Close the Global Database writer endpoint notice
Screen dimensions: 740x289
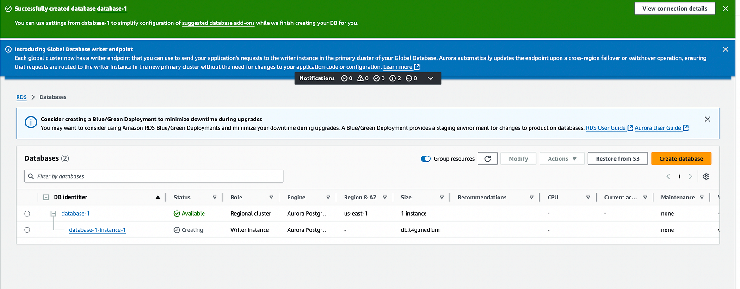(725, 49)
